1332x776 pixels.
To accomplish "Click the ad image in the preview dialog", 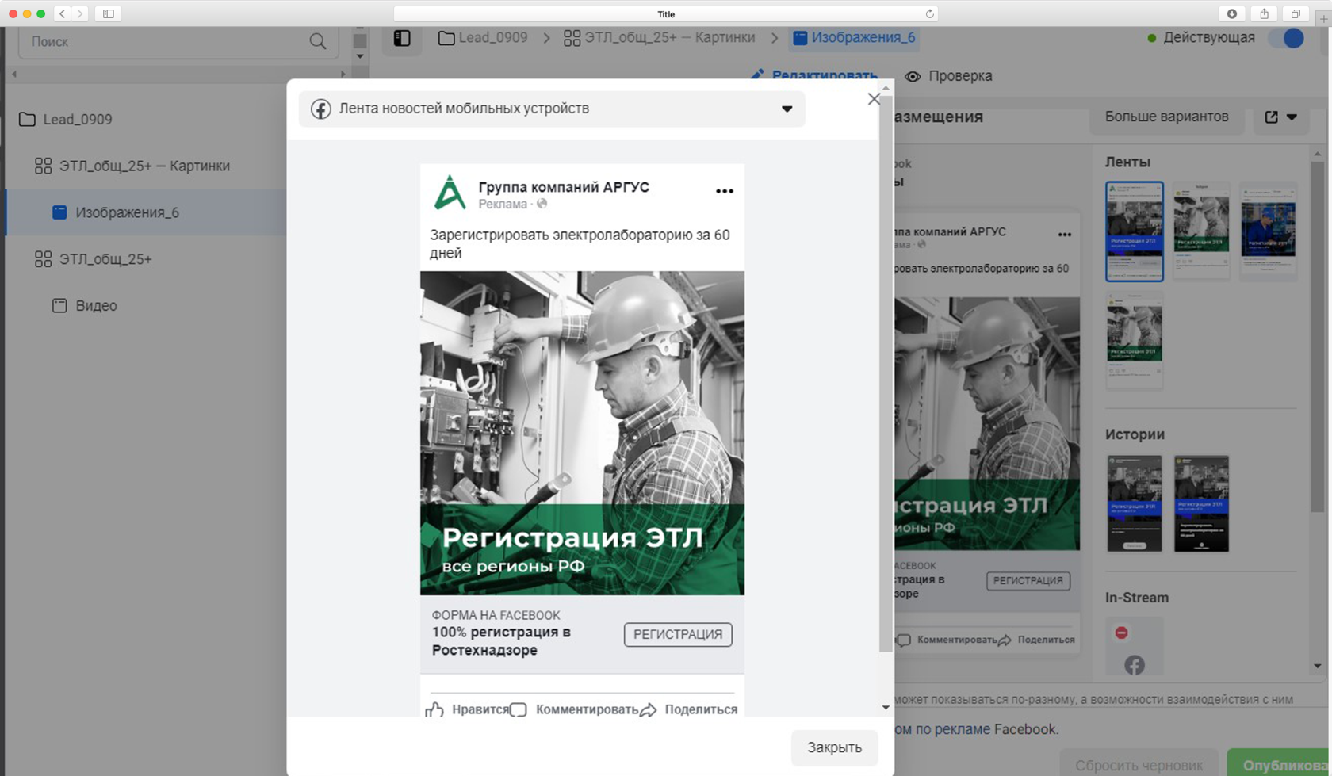I will click(x=582, y=433).
